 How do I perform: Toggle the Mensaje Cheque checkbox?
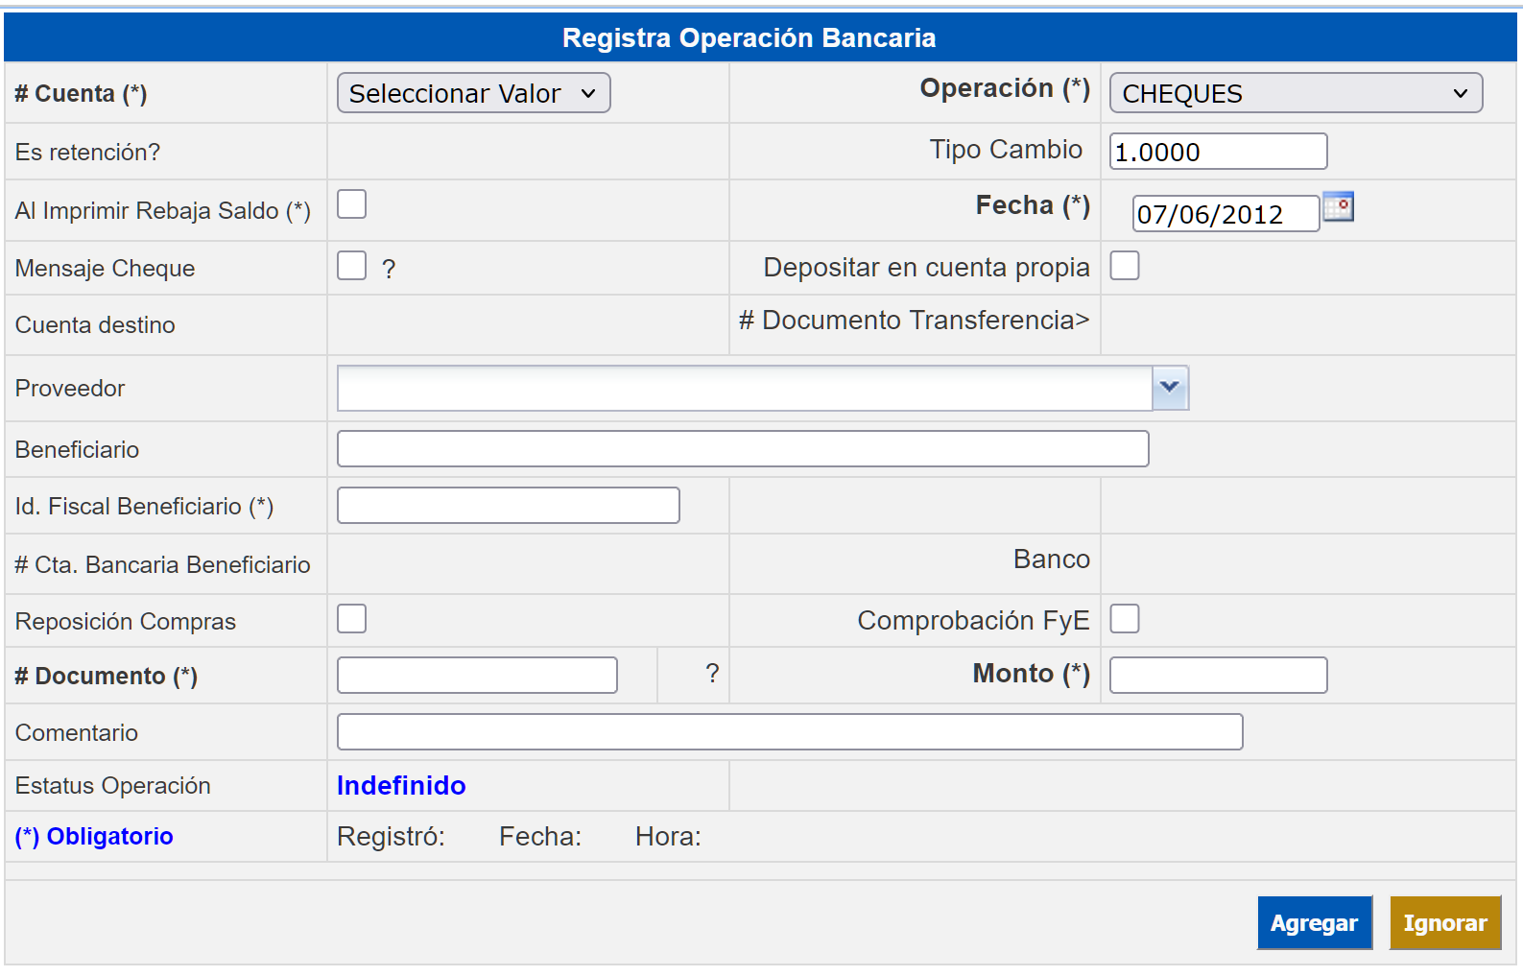[352, 266]
